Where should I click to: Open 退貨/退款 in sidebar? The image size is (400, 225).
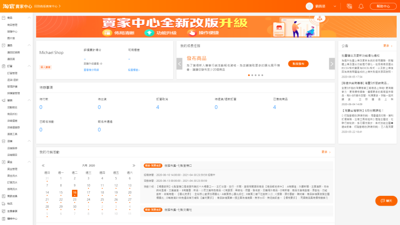click(x=13, y=80)
